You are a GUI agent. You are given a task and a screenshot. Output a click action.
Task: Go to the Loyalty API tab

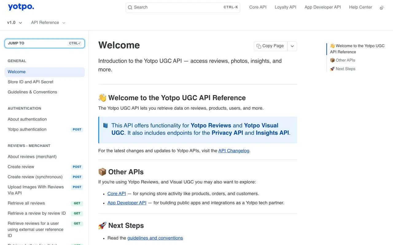[x=286, y=7]
